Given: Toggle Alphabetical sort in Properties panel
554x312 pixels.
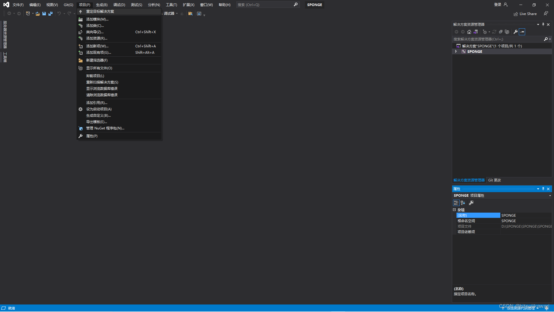Looking at the screenshot, I should pyautogui.click(x=463, y=203).
